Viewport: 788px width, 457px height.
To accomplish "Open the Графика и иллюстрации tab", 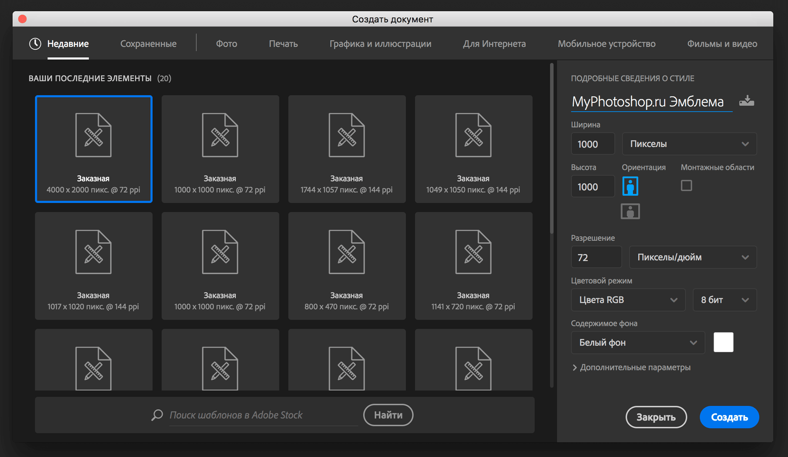I will (x=380, y=44).
